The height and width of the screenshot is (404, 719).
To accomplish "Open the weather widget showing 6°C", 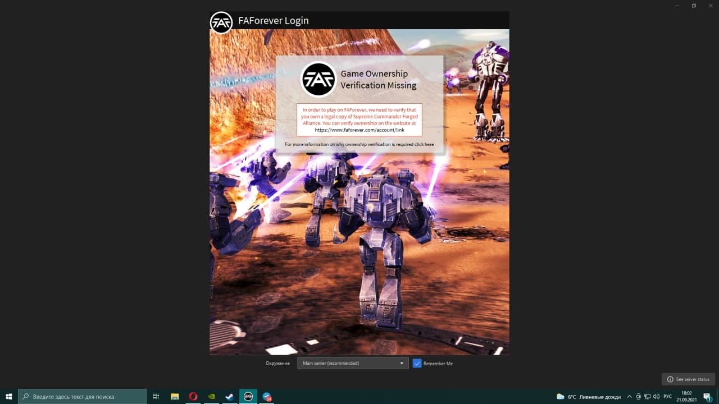I will tap(588, 397).
